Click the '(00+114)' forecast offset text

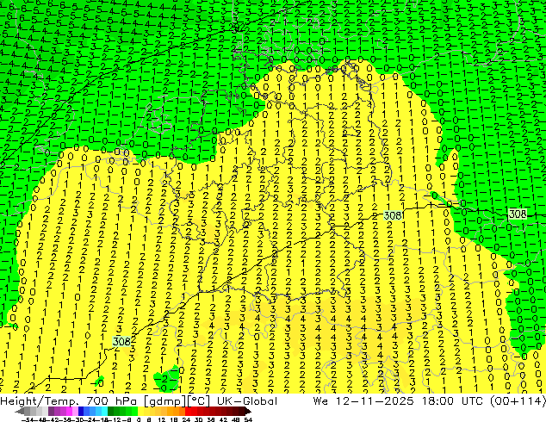[x=518, y=401]
